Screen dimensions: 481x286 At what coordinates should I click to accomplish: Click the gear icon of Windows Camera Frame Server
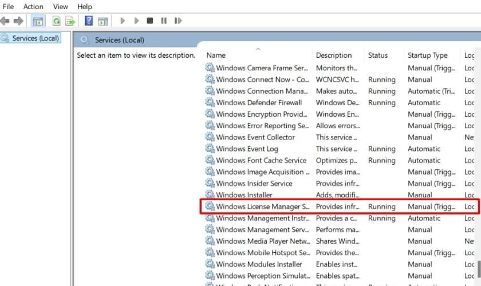click(210, 67)
